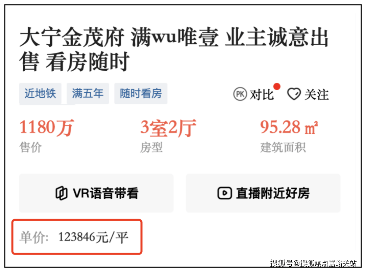
Task: Click the 售价 label
Action: point(30,148)
